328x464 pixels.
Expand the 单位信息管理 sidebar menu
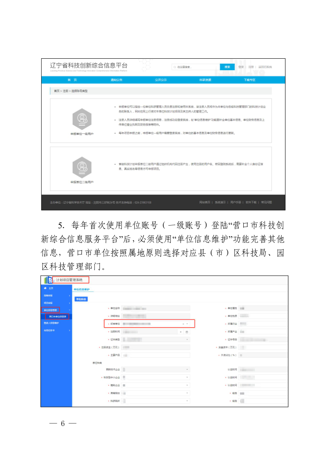point(52,309)
